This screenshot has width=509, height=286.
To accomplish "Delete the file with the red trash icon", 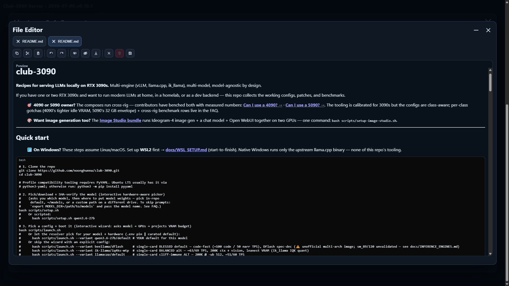I will click(x=120, y=53).
